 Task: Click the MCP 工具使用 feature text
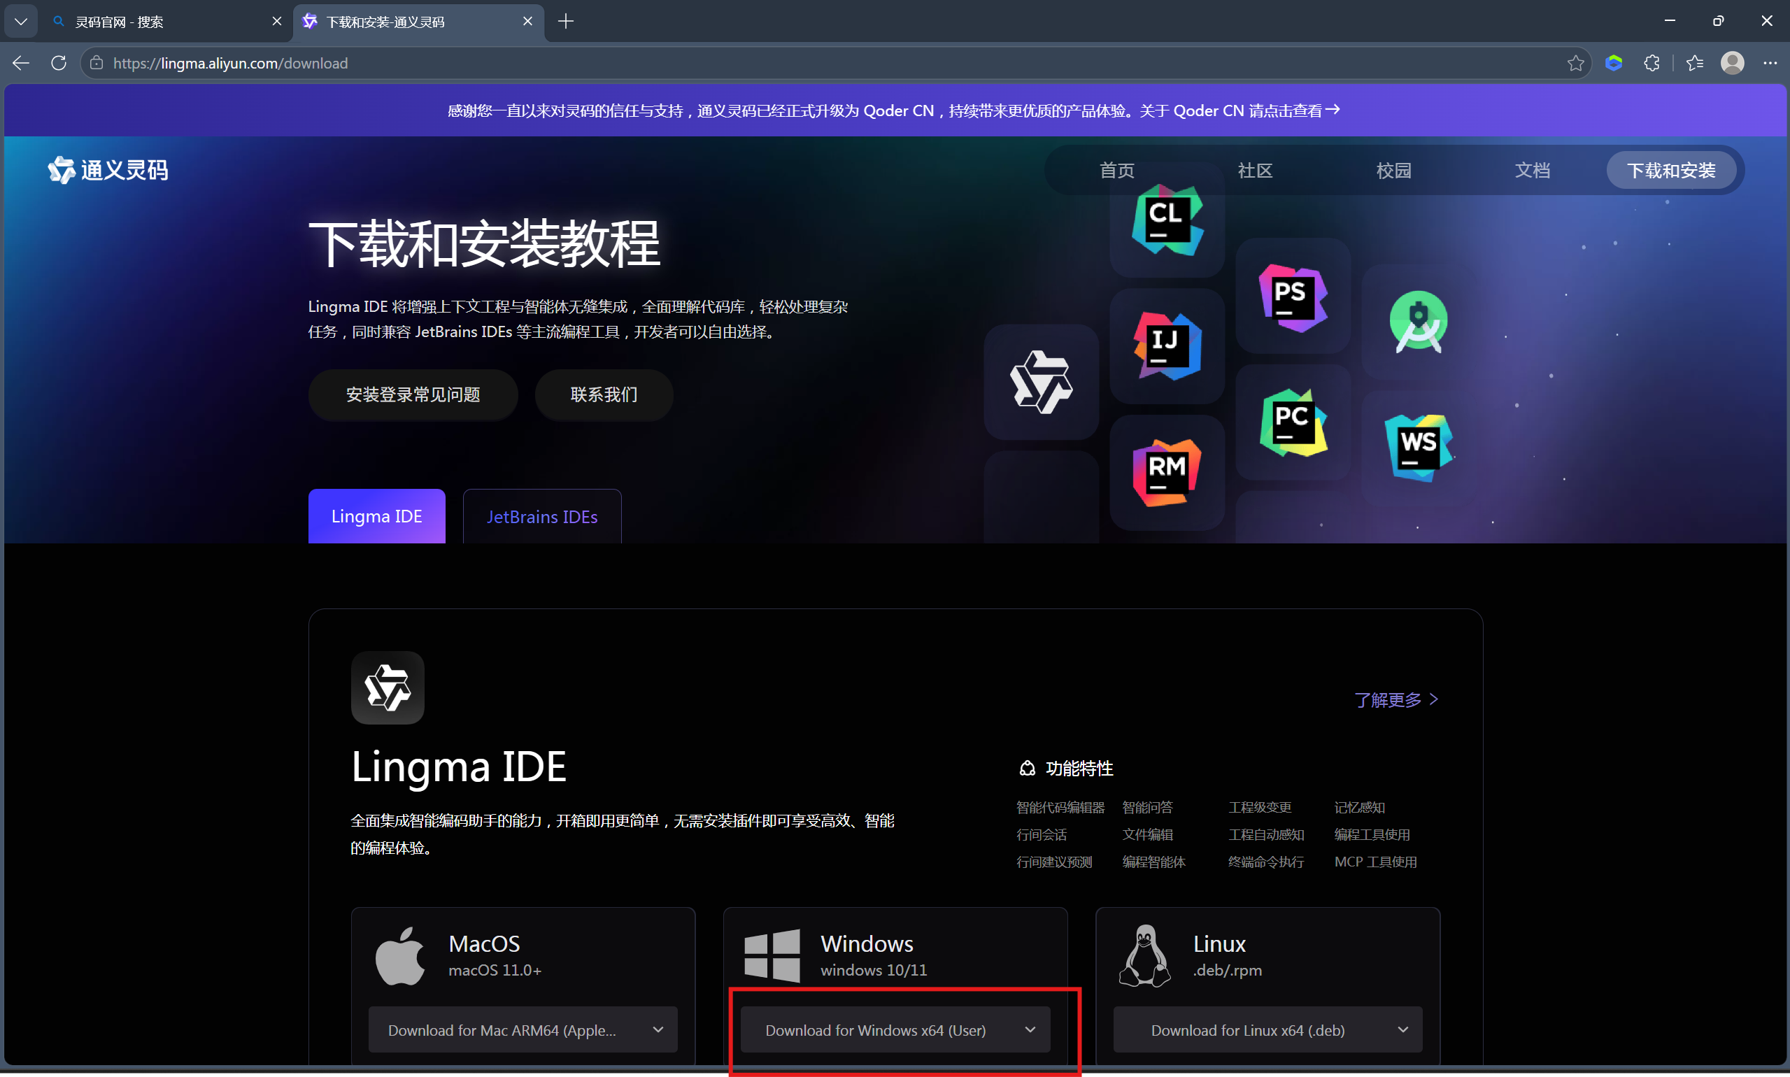click(x=1375, y=862)
